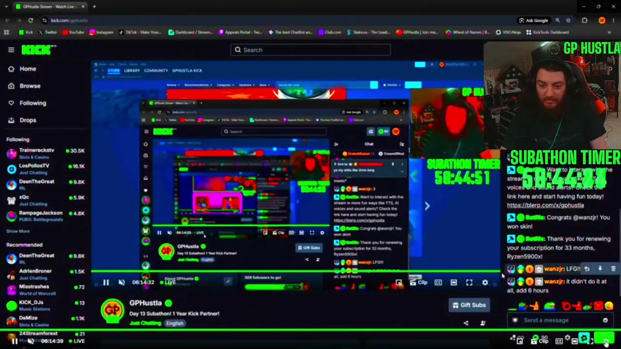Click delete icon on wanzjr's LFG message

tap(613, 269)
